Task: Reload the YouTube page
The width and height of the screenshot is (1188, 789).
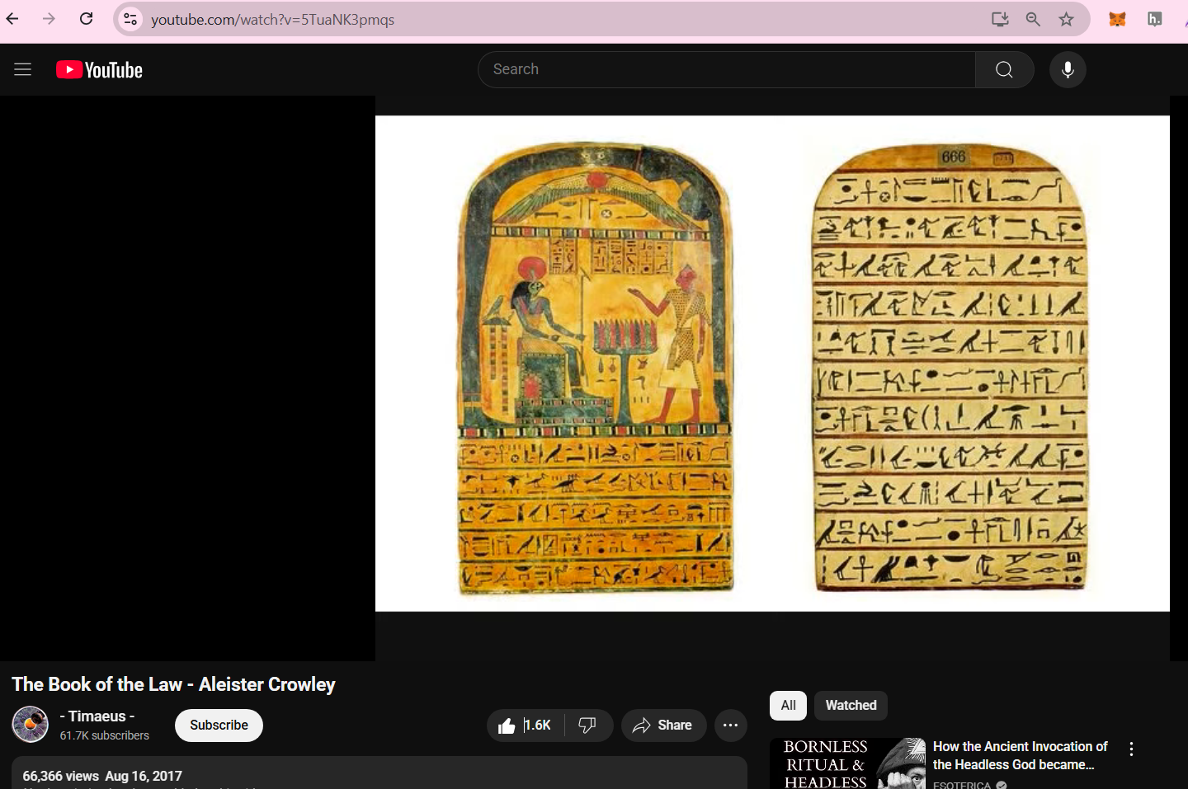Action: (x=86, y=19)
